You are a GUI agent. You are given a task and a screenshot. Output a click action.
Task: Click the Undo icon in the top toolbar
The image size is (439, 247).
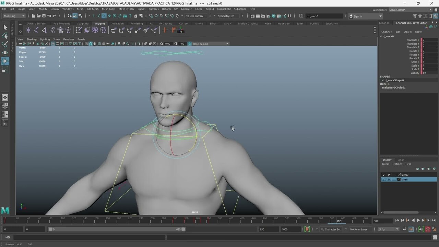coord(50,16)
